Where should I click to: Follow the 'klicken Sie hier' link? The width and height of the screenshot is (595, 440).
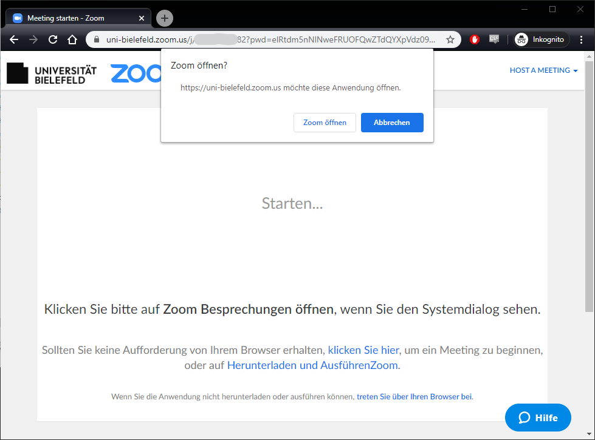tap(363, 350)
